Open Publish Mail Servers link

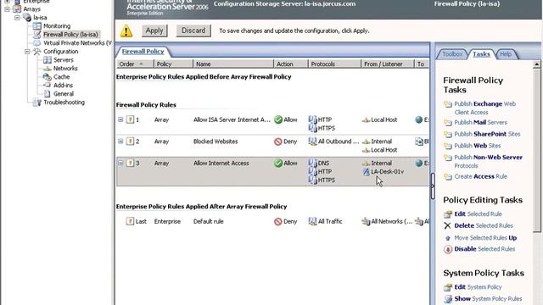(481, 122)
